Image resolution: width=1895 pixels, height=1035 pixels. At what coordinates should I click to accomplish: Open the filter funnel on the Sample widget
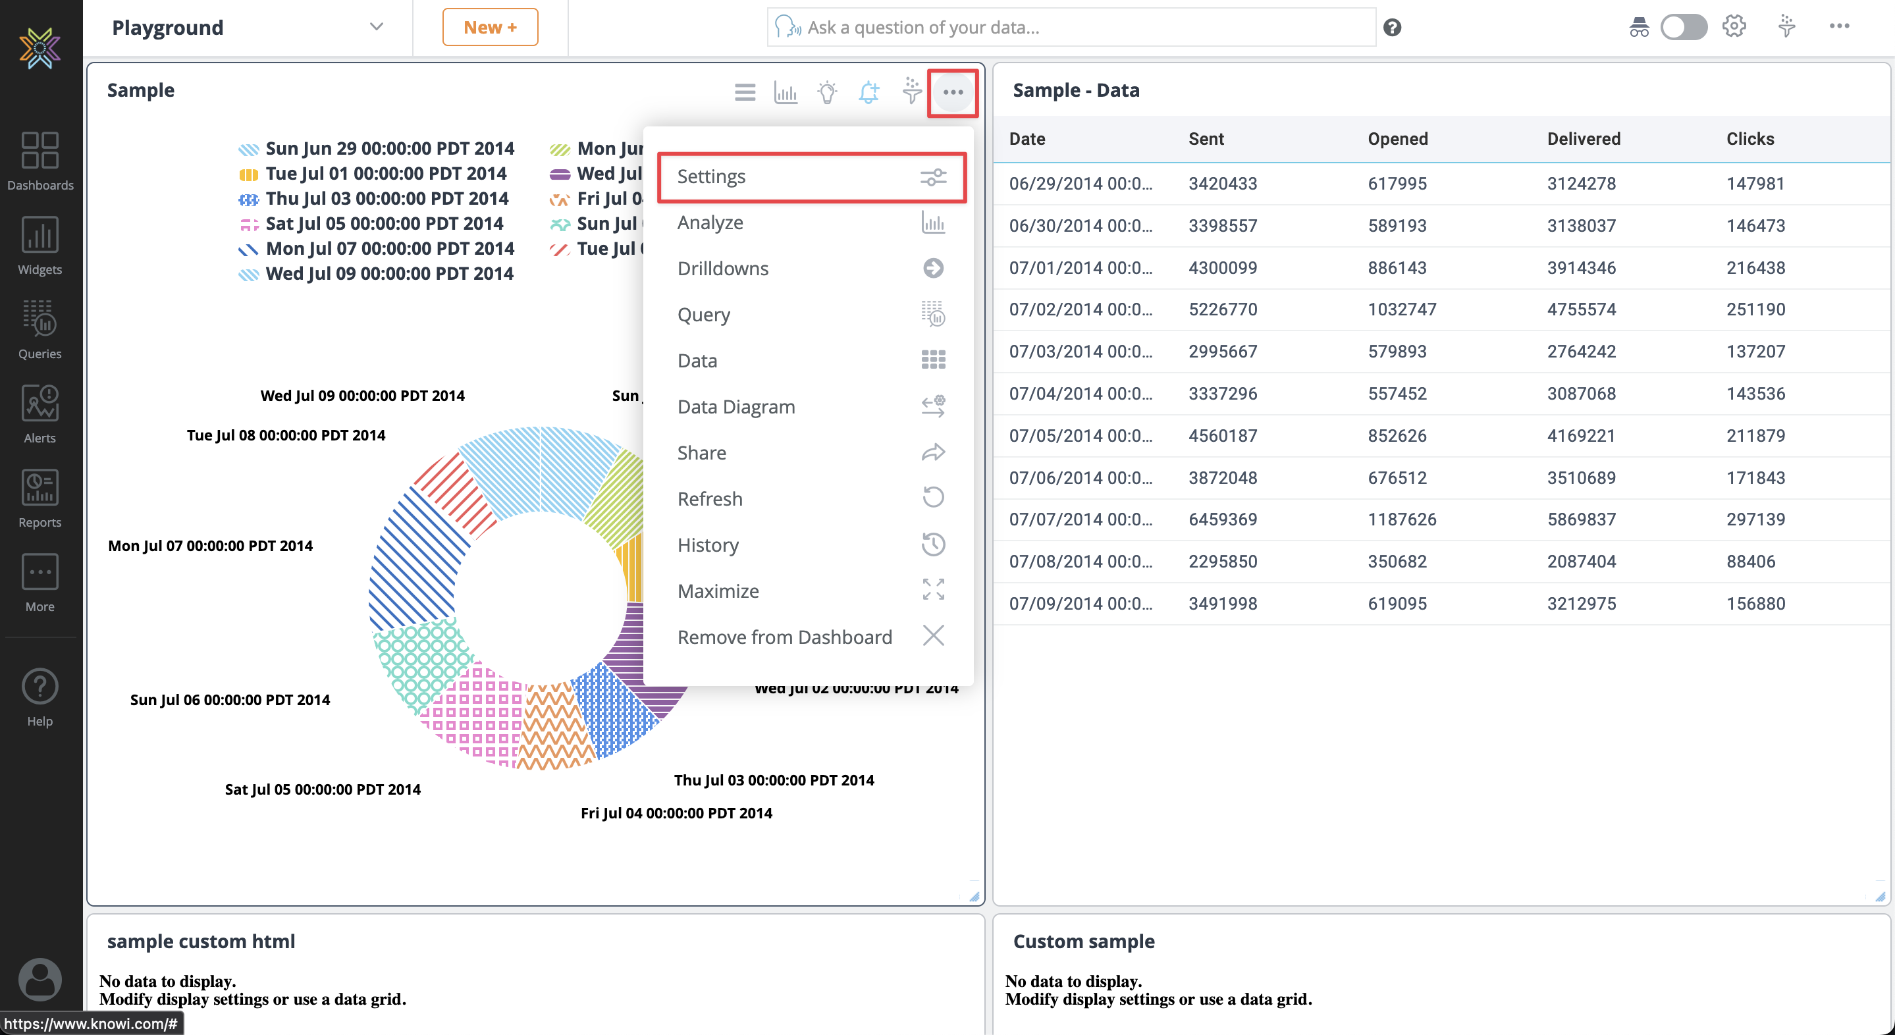coord(911,93)
